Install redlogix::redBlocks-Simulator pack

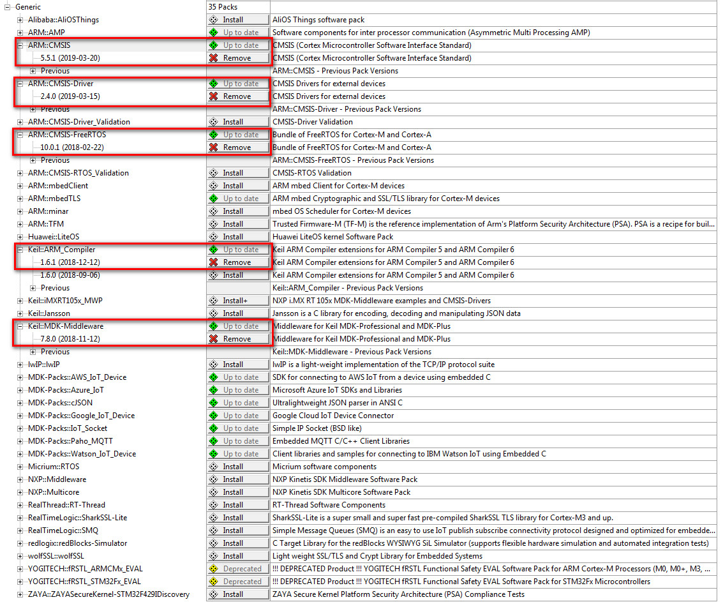[238, 543]
